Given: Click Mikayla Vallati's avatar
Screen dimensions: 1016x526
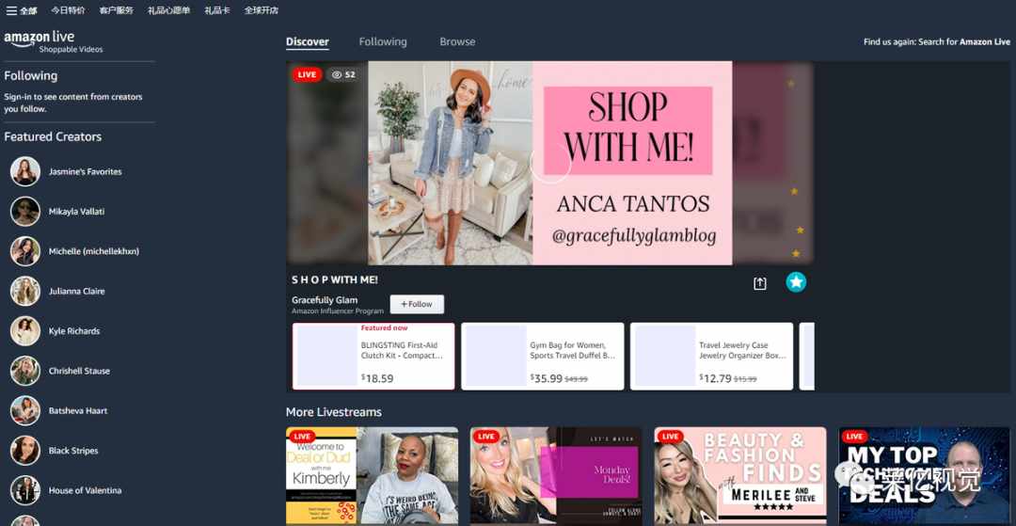Looking at the screenshot, I should (25, 211).
